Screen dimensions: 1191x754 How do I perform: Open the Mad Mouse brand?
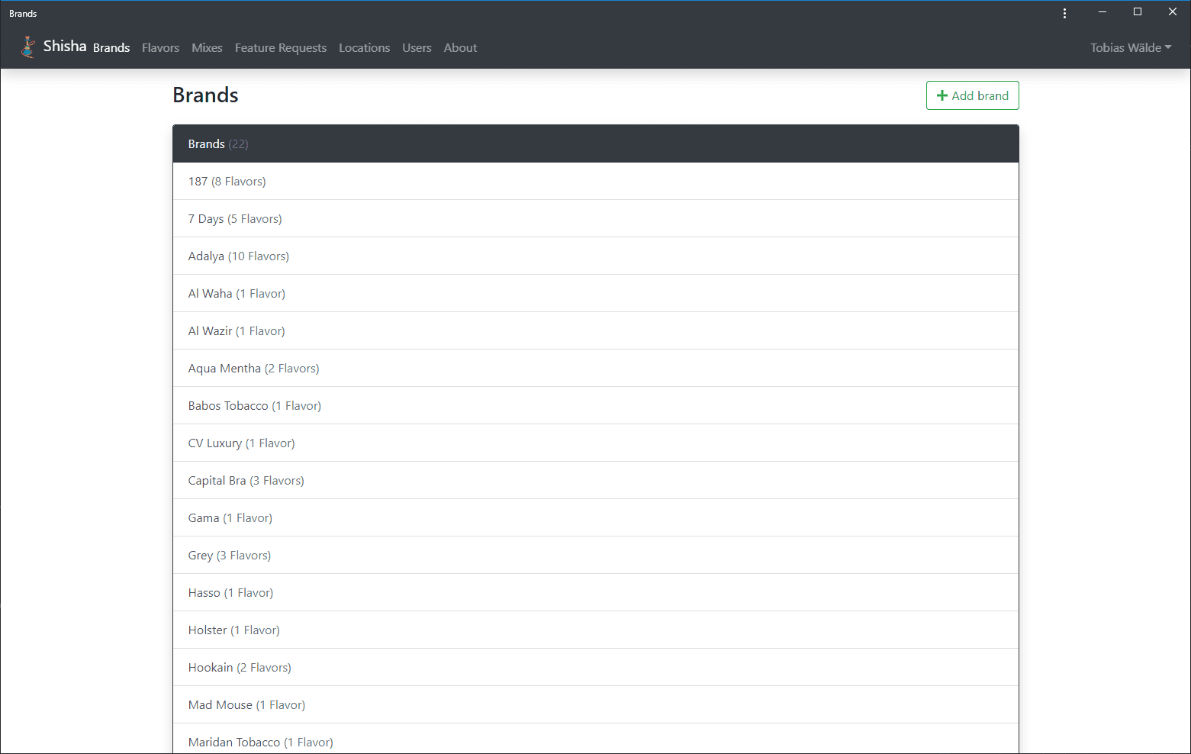tap(596, 705)
